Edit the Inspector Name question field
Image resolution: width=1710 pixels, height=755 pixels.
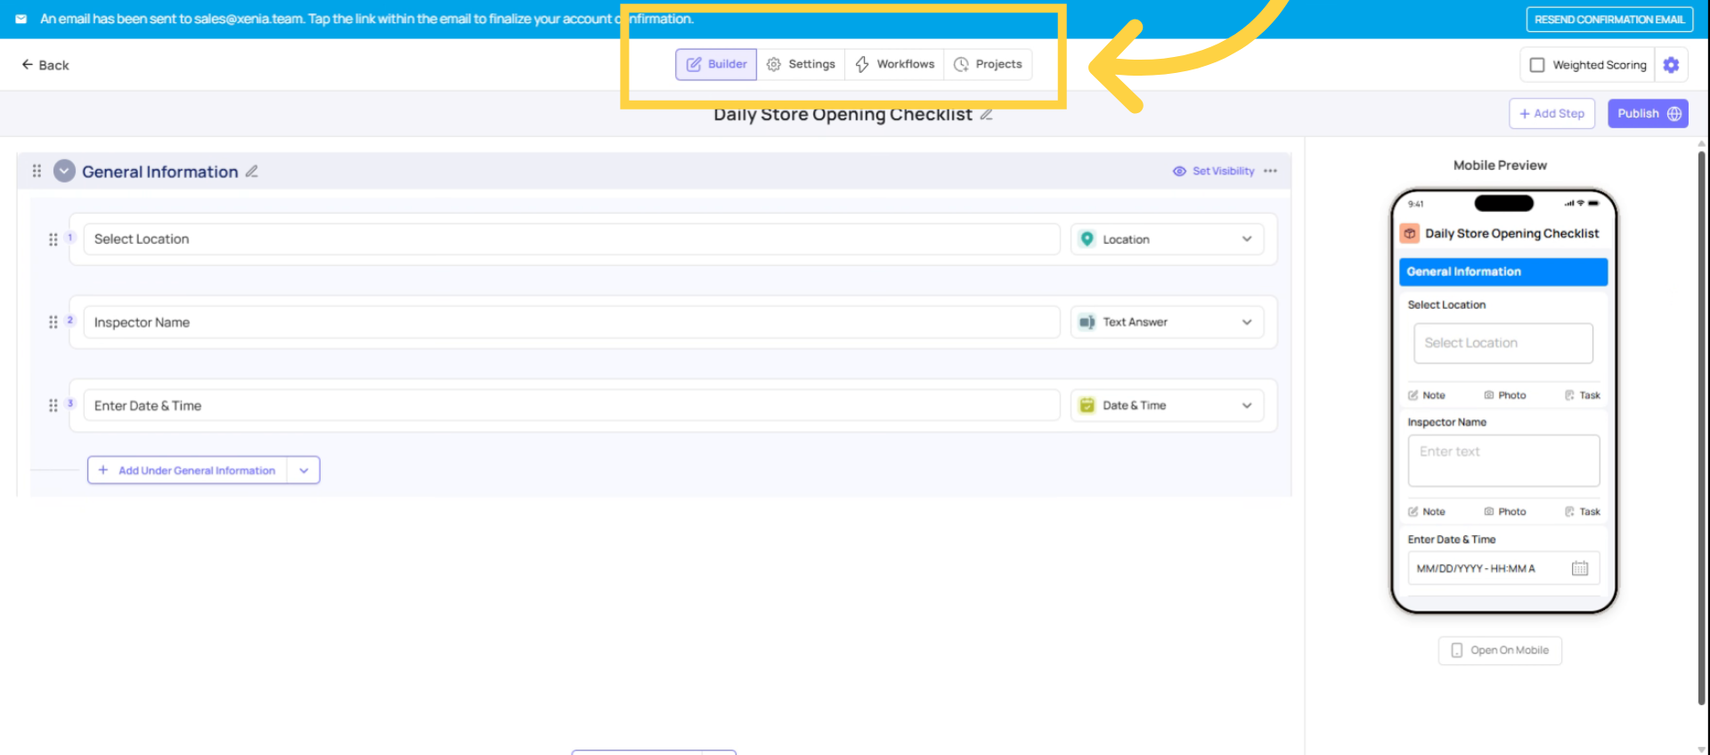572,322
